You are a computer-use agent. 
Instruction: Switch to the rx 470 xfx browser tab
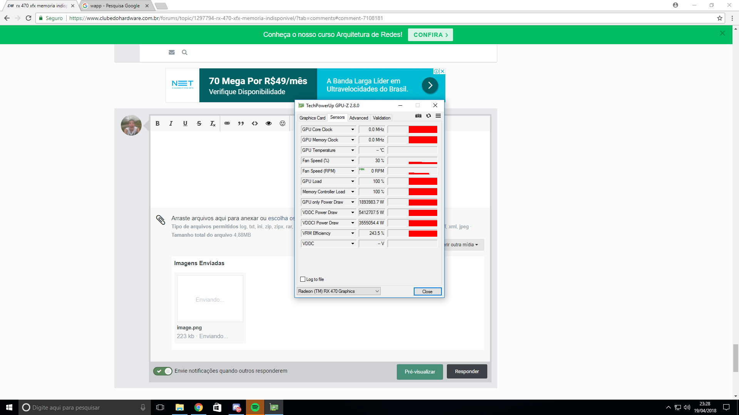40,6
